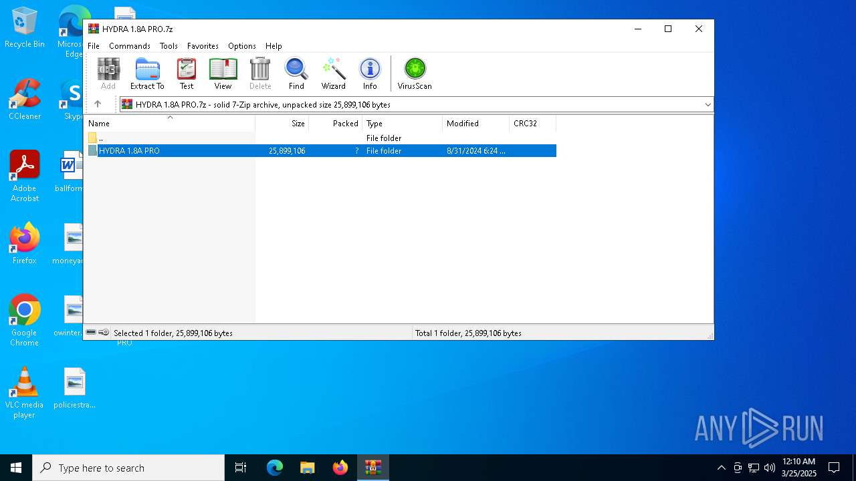Expand the archive path dropdown arrow
The image size is (856, 481).
point(708,104)
